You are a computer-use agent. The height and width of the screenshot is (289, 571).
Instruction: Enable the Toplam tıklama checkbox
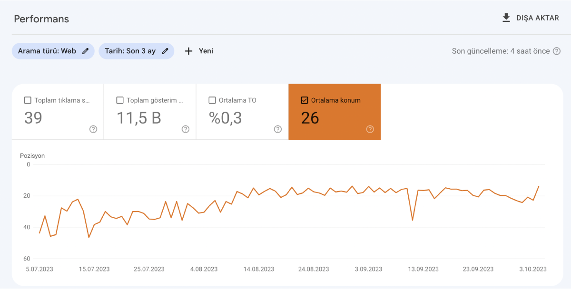tap(28, 100)
